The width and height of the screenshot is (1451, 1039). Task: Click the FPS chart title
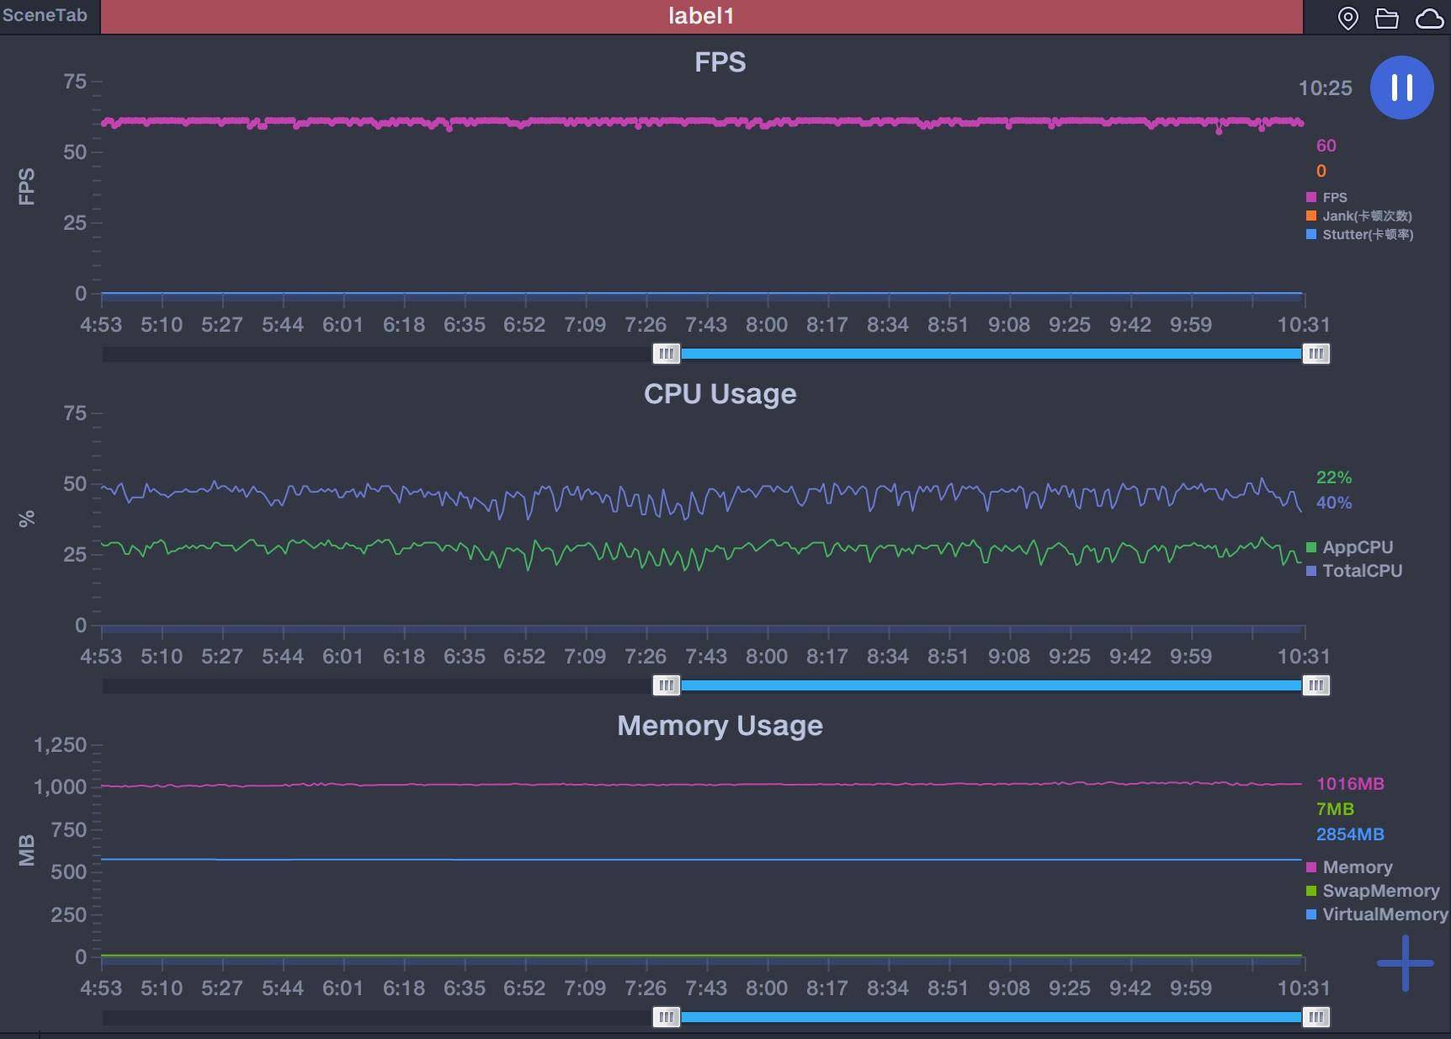[x=720, y=62]
